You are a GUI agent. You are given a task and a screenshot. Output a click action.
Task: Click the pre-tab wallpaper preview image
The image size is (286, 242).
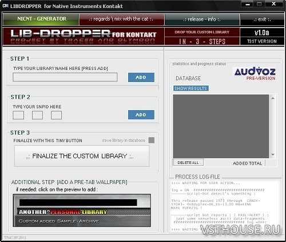coord(82,210)
